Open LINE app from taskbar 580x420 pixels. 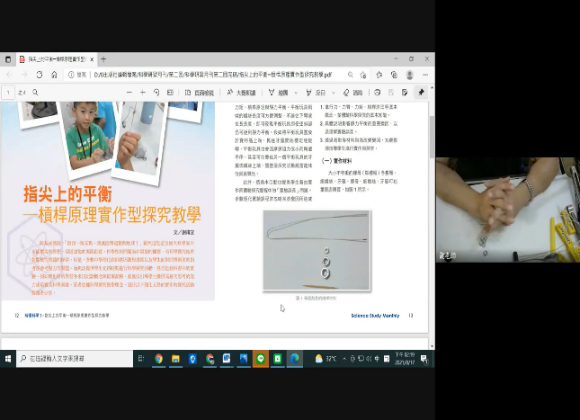pyautogui.click(x=261, y=359)
